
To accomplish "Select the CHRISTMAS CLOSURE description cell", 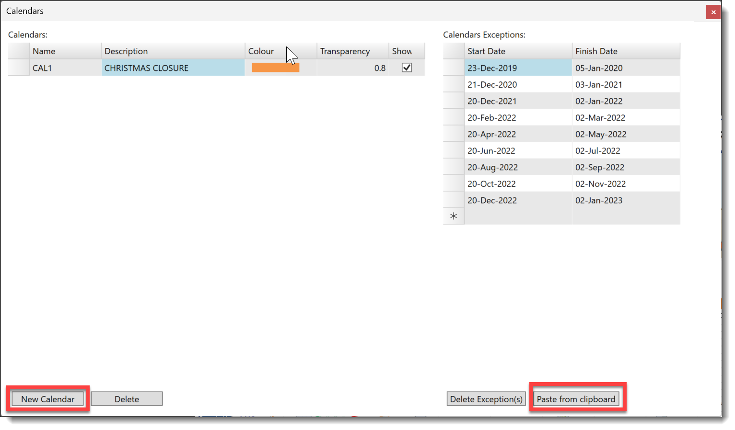I will pyautogui.click(x=173, y=68).
